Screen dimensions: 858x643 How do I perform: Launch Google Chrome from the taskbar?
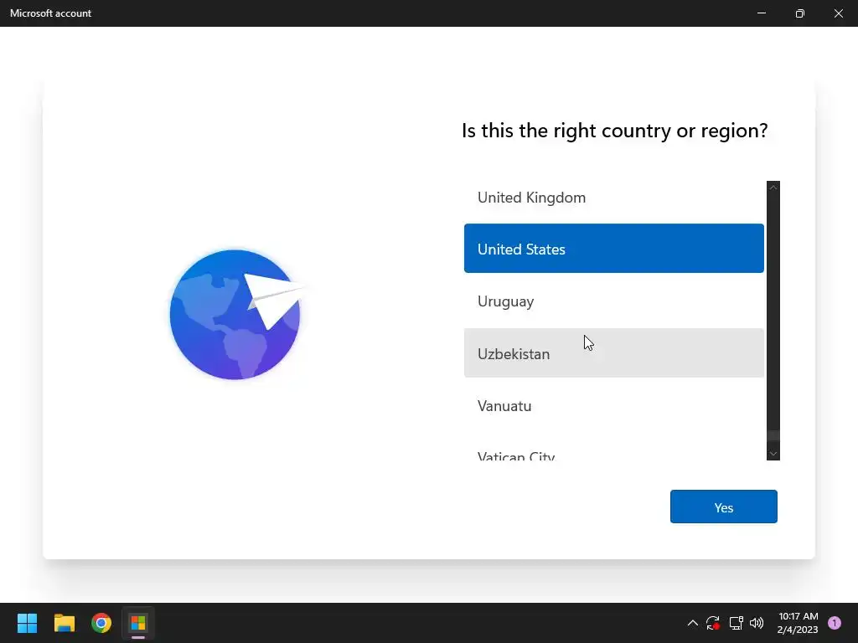[101, 623]
